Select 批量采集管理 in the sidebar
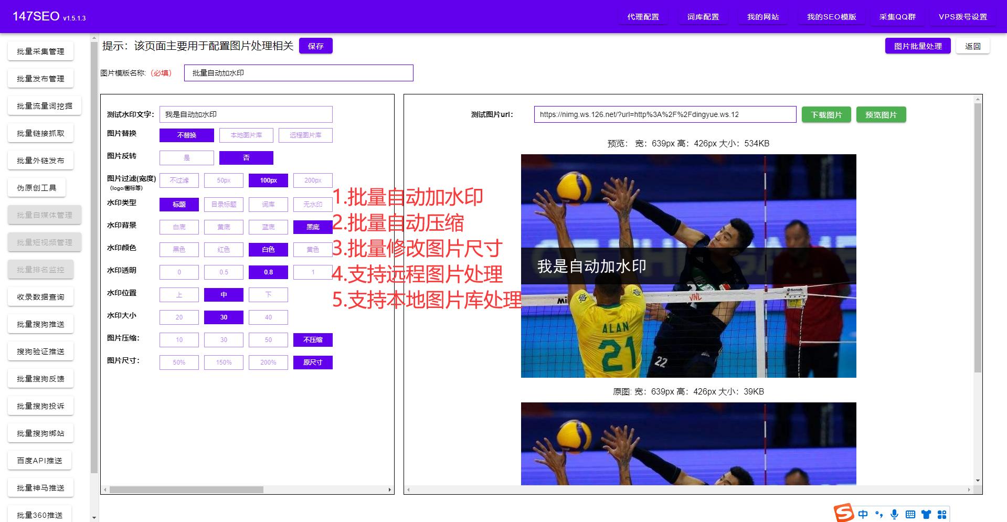Viewport: 1007px width, 522px height. tap(41, 51)
